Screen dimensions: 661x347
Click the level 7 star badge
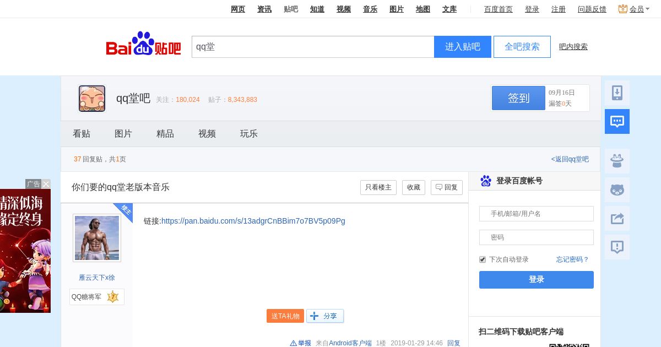tap(113, 297)
